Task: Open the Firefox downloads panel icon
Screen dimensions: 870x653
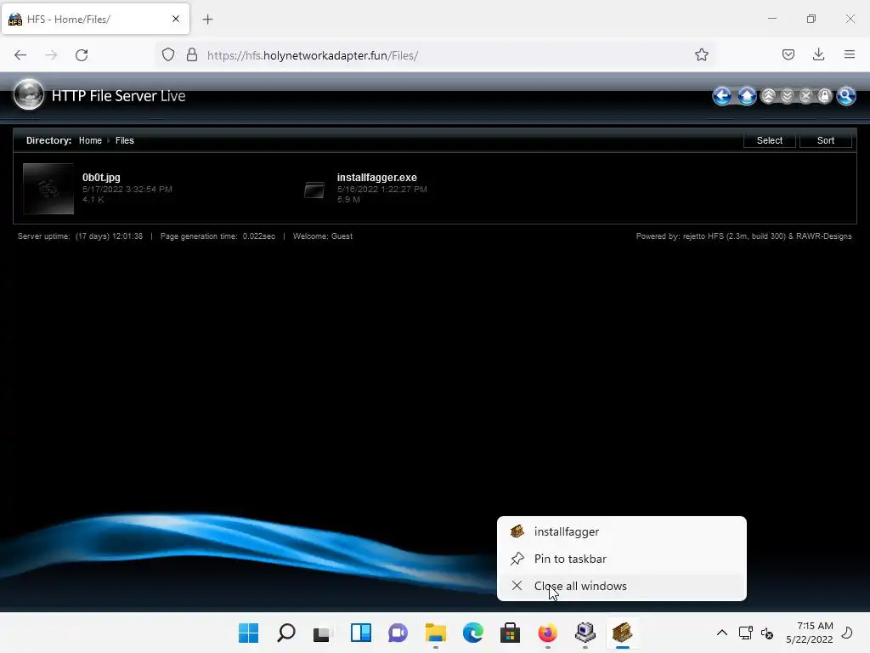Action: pos(818,54)
